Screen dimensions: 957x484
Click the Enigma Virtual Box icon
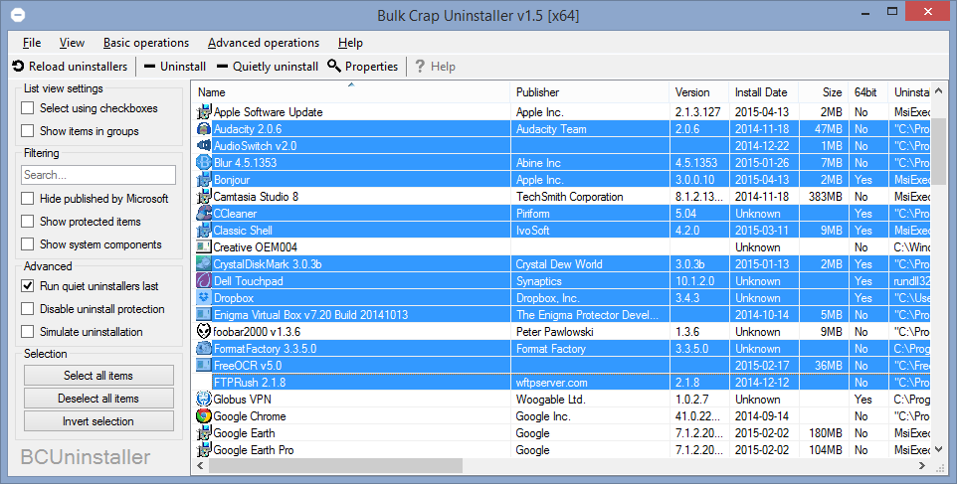204,315
